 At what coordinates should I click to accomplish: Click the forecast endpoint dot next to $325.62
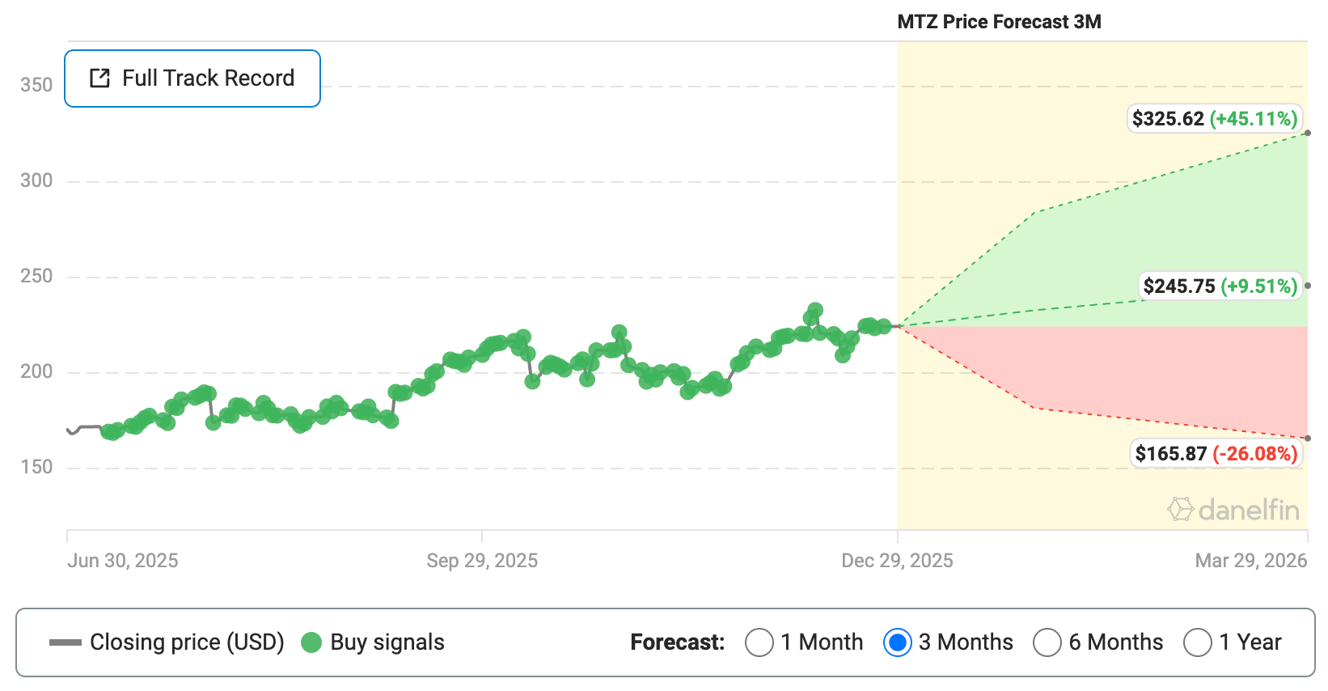click(1308, 134)
